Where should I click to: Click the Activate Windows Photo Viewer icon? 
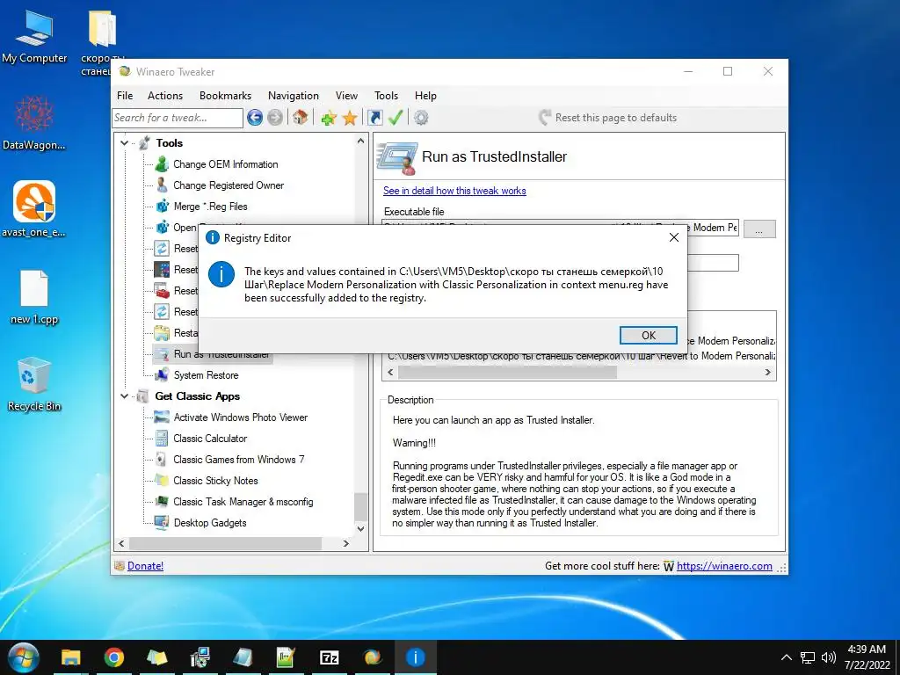pyautogui.click(x=162, y=417)
